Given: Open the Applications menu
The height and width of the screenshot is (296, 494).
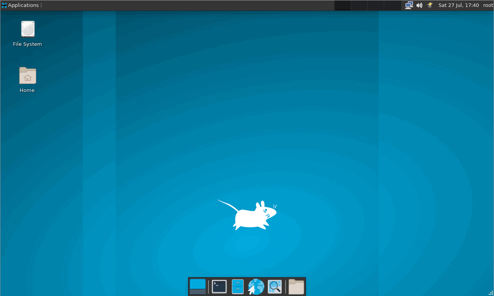Looking at the screenshot, I should point(22,5).
